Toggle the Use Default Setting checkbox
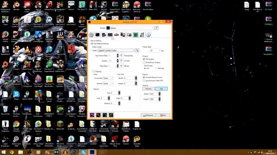The width and height of the screenshot is (277, 155). [x=92, y=43]
